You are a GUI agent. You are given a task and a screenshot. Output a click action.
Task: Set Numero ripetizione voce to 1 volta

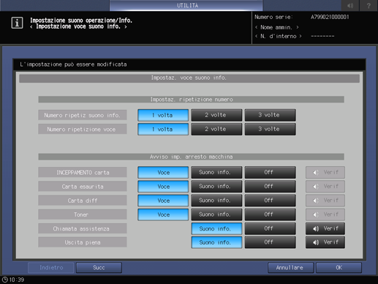pos(163,129)
